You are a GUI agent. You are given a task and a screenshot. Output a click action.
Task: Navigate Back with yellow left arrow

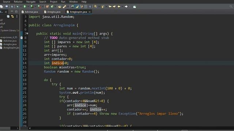(119, 7)
